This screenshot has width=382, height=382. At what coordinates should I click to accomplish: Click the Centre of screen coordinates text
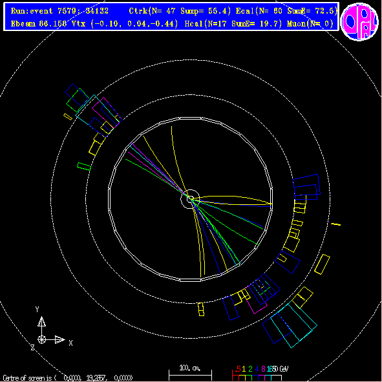[68, 378]
